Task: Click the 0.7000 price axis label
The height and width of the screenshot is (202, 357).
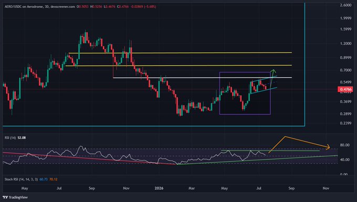Action: tap(345, 70)
